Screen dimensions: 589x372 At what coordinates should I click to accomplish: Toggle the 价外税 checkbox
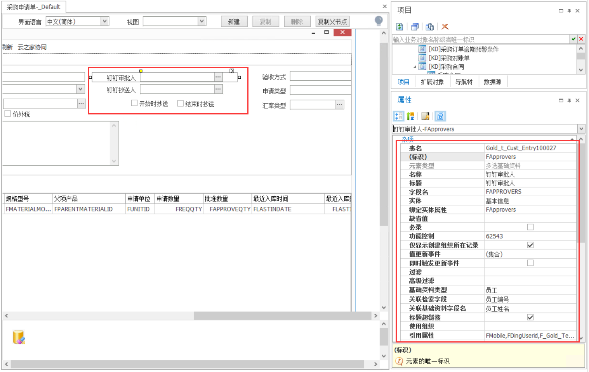pyautogui.click(x=7, y=114)
